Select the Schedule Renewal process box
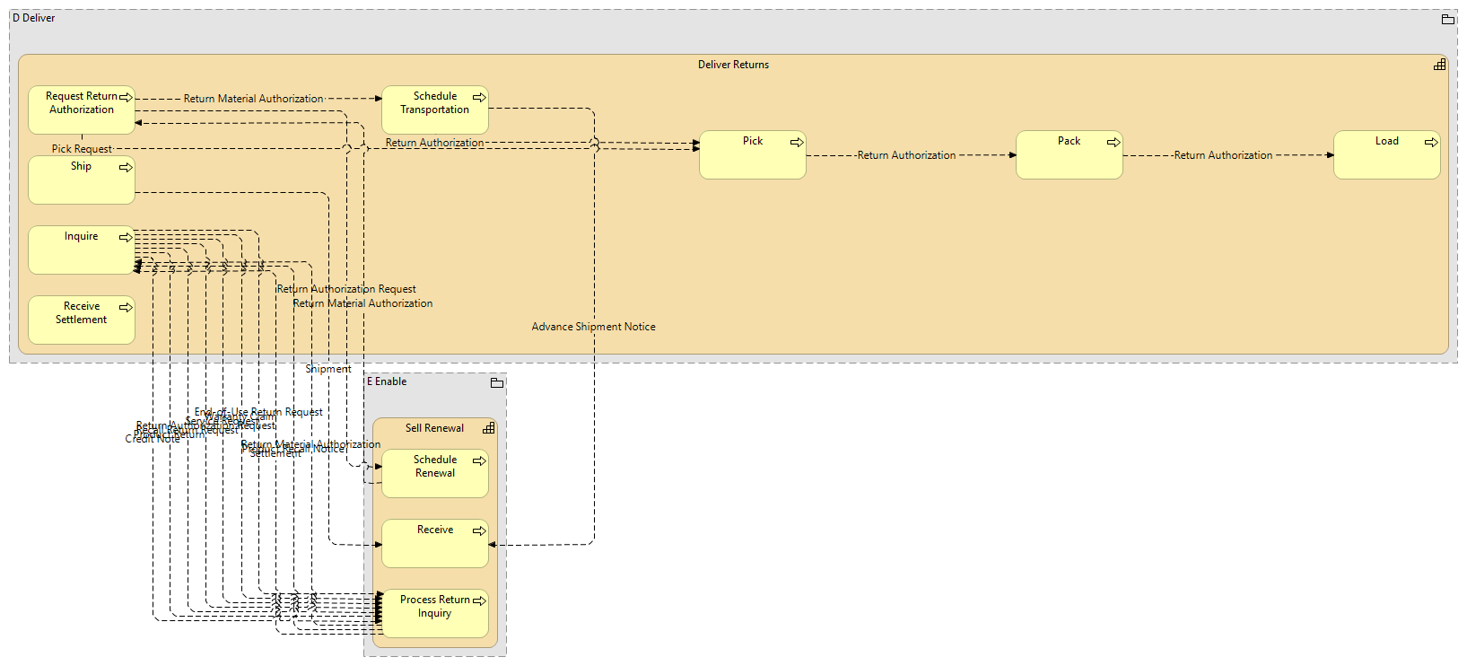The width and height of the screenshot is (1467, 666). 435,479
